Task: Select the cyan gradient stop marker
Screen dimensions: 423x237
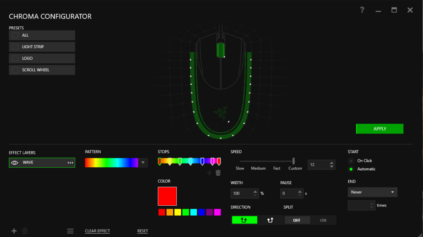Action: 190,161
